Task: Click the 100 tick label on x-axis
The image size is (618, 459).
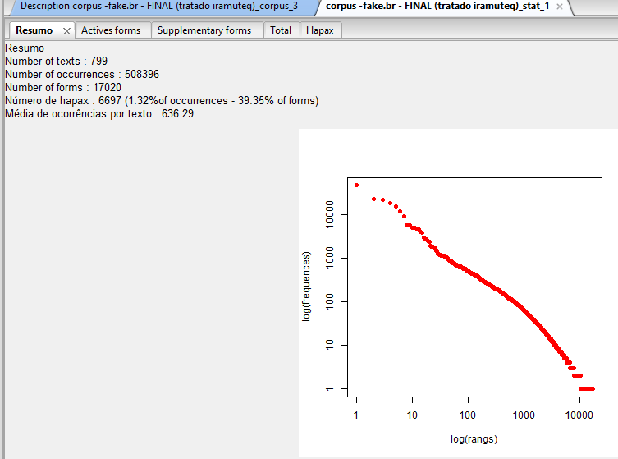Action: pos(468,415)
